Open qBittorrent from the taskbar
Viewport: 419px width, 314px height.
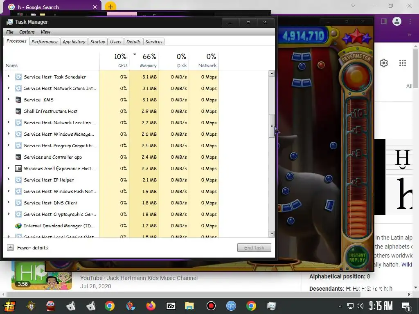(231, 306)
